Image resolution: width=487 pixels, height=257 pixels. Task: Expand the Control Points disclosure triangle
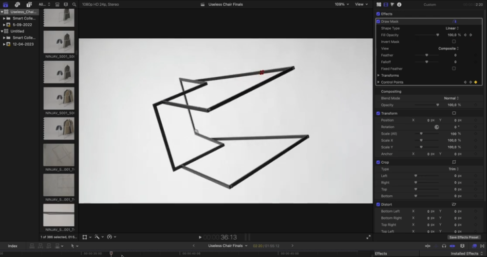coord(378,82)
